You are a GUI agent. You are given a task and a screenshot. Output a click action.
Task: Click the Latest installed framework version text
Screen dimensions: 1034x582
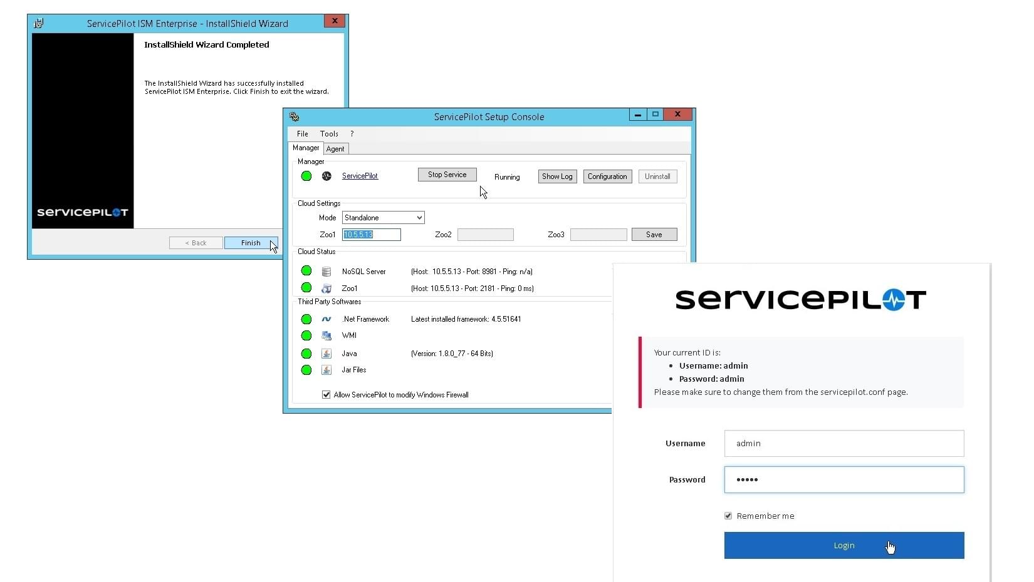click(466, 319)
